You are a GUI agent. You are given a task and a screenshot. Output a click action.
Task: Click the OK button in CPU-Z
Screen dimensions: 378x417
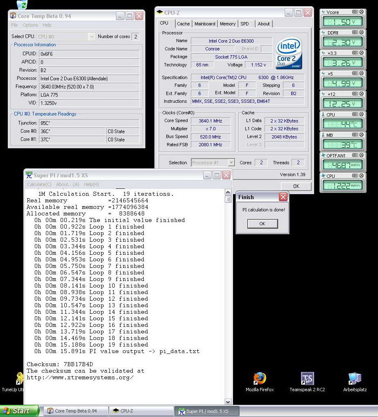click(296, 186)
